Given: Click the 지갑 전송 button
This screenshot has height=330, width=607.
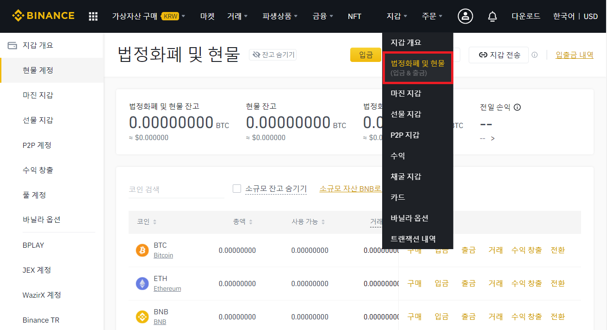Looking at the screenshot, I should tap(499, 55).
